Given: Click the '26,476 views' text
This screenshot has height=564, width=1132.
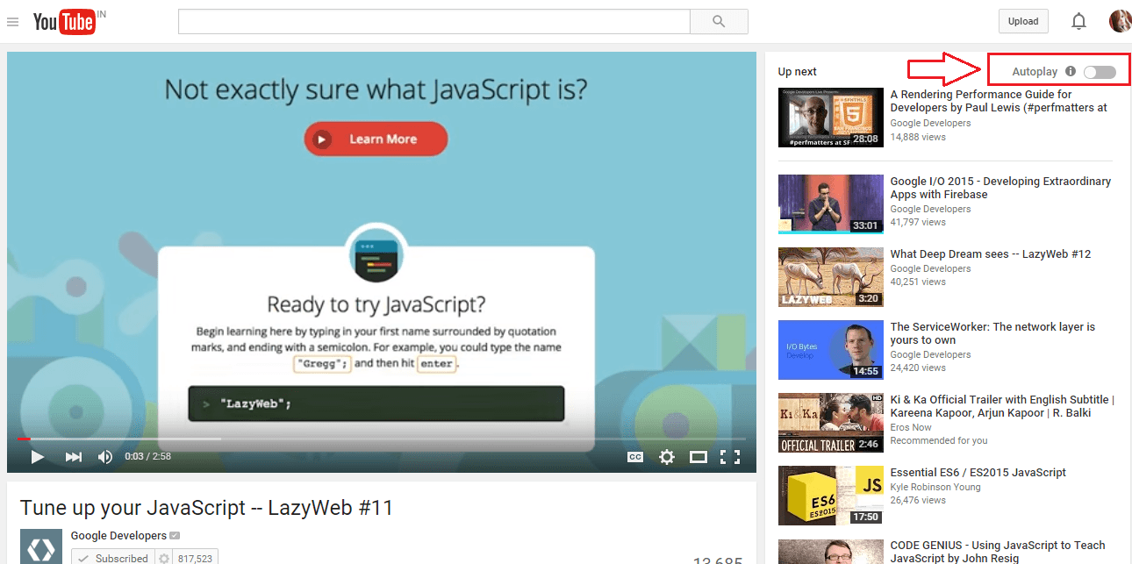Looking at the screenshot, I should 918,501.
